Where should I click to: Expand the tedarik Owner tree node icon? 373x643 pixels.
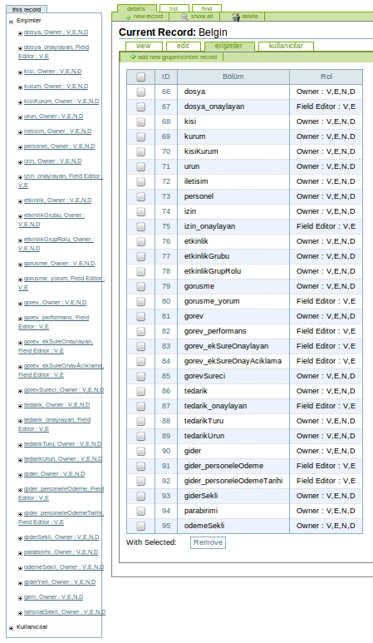(20, 406)
